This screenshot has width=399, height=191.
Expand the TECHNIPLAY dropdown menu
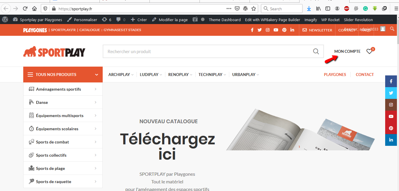coord(212,75)
